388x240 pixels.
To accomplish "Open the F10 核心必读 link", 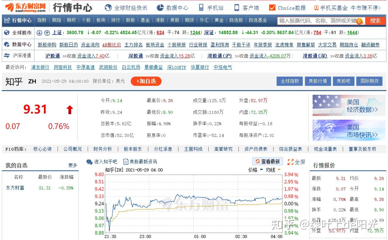I will [x=42, y=149].
